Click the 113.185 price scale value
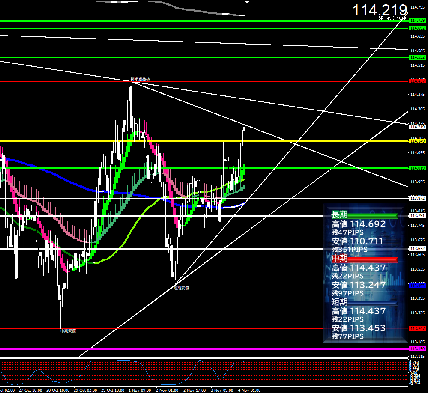This screenshot has width=428, height=393. coord(417,342)
